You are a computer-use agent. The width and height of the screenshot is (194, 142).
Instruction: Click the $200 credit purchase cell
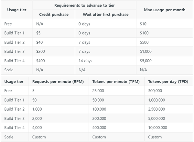tap(41, 51)
